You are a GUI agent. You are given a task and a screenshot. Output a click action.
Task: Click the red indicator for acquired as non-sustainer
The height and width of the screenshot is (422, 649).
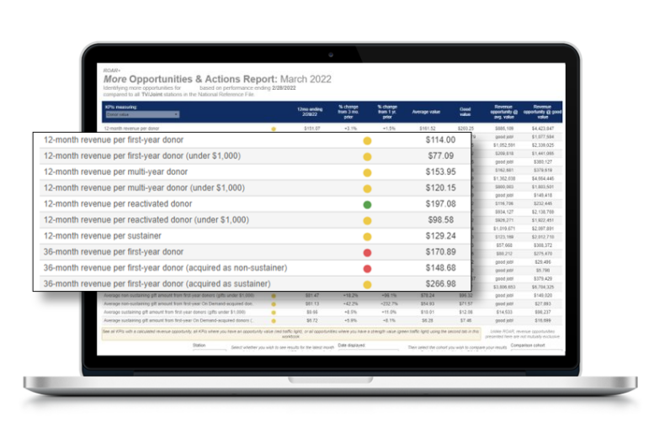click(x=367, y=268)
